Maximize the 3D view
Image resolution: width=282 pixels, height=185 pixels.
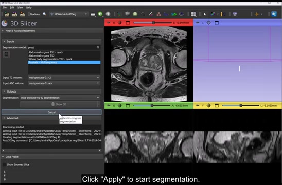tap(217, 23)
